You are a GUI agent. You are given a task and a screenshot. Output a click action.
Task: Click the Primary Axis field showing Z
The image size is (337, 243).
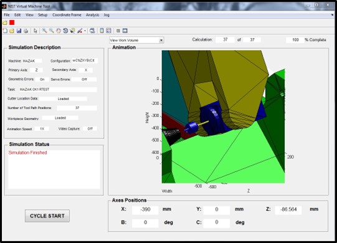click(x=36, y=70)
